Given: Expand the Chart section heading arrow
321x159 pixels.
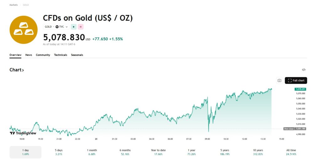Looking at the screenshot, I should [x=23, y=70].
